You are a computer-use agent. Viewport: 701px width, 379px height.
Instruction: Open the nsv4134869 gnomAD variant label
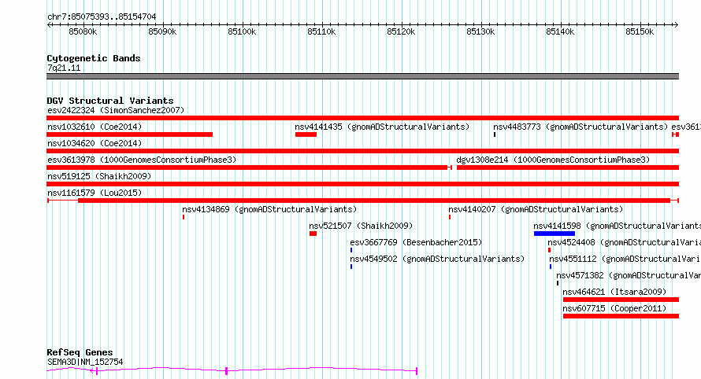[x=269, y=209]
